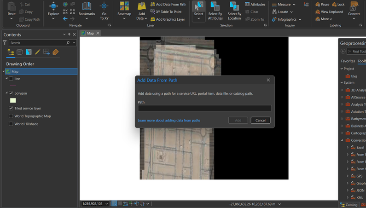Open Select By Location
The height and width of the screenshot is (208, 366).
pos(234,11)
